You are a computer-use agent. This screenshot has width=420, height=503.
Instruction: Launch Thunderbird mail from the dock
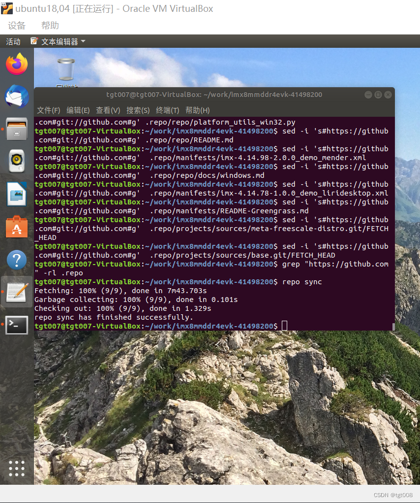17,97
